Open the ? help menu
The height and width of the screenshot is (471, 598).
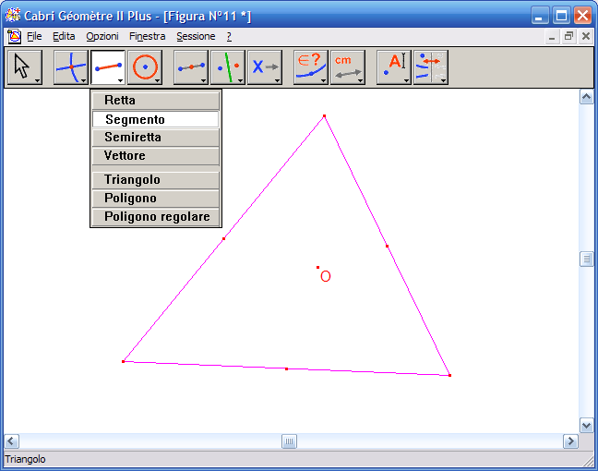229,37
